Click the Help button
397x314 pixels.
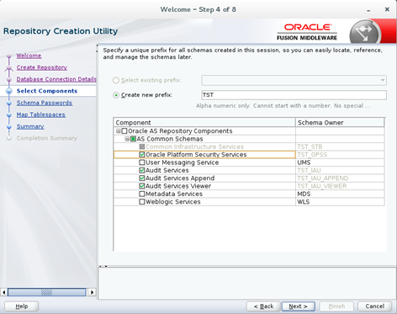(x=22, y=306)
